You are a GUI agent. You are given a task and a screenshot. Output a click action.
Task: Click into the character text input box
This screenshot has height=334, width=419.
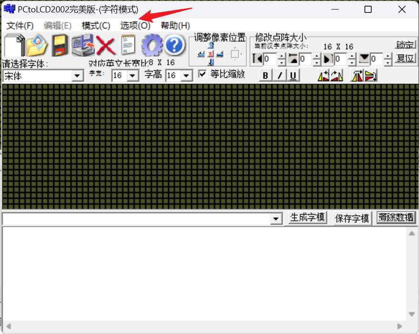coord(136,219)
